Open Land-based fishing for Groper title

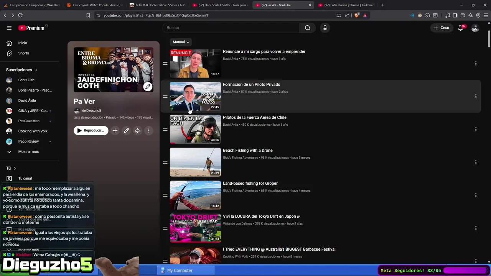click(250, 184)
